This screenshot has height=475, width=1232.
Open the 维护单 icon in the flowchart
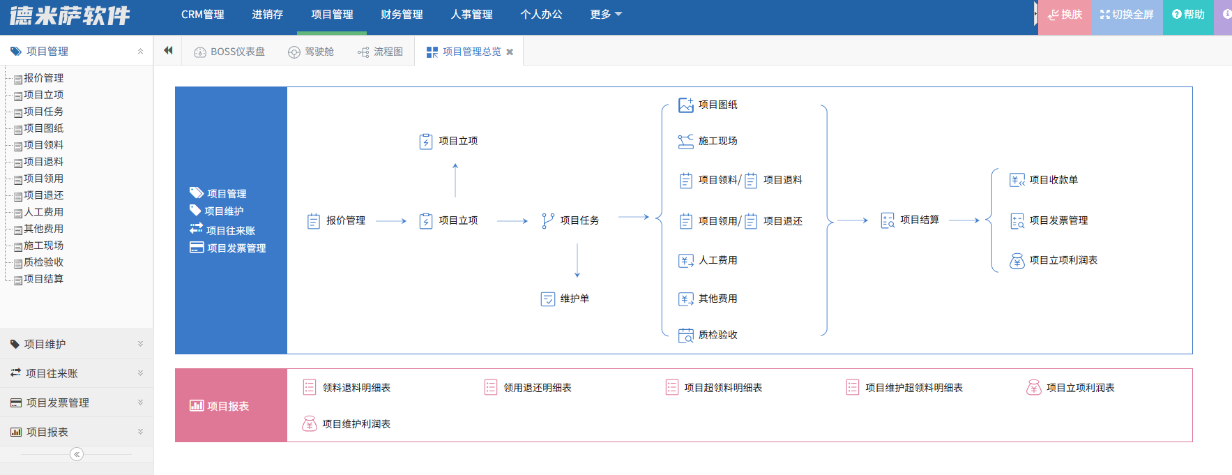pyautogui.click(x=548, y=299)
